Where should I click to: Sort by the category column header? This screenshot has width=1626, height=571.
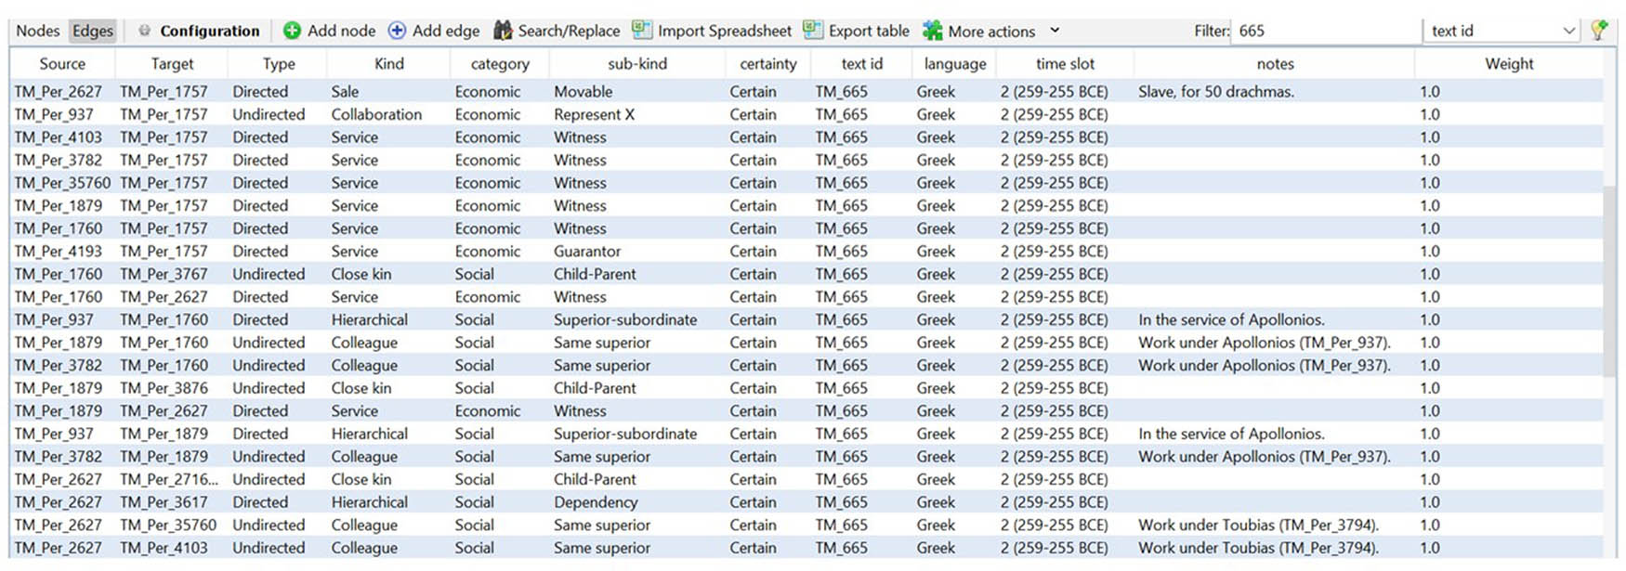[x=500, y=64]
